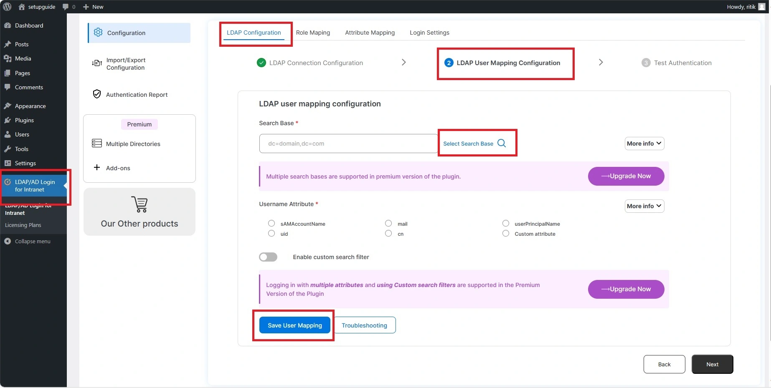Screen dimensions: 771x388
Task: Click the Collapse menu arrow icon
Action: 8,241
